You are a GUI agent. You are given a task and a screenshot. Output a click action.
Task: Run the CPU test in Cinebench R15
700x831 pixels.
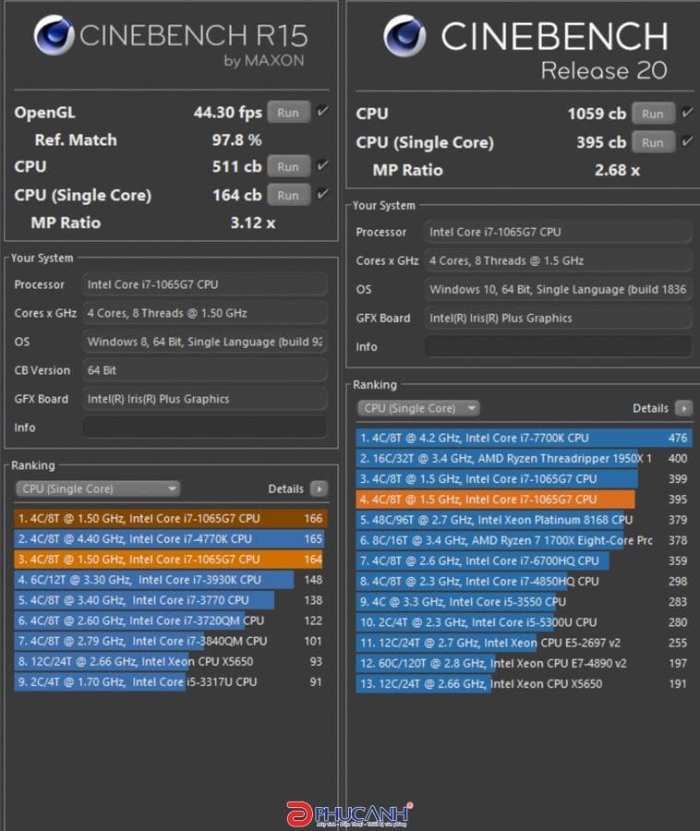[288, 166]
